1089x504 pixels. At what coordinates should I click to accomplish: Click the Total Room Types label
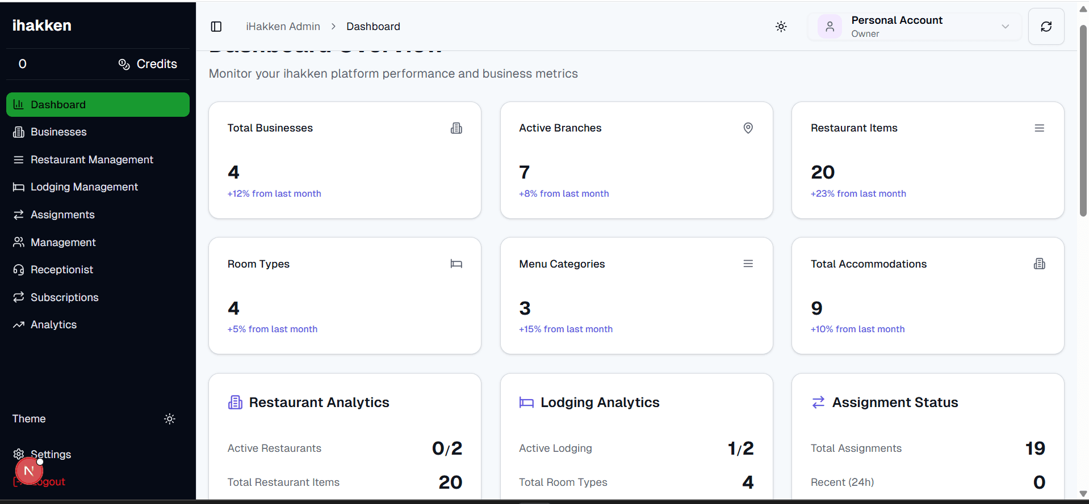coord(563,482)
